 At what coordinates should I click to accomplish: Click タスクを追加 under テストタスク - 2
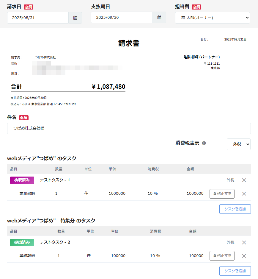[x=235, y=271]
